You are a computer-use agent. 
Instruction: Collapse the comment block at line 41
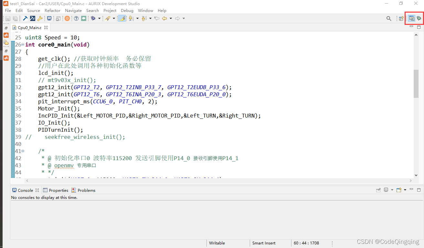coord(23,151)
